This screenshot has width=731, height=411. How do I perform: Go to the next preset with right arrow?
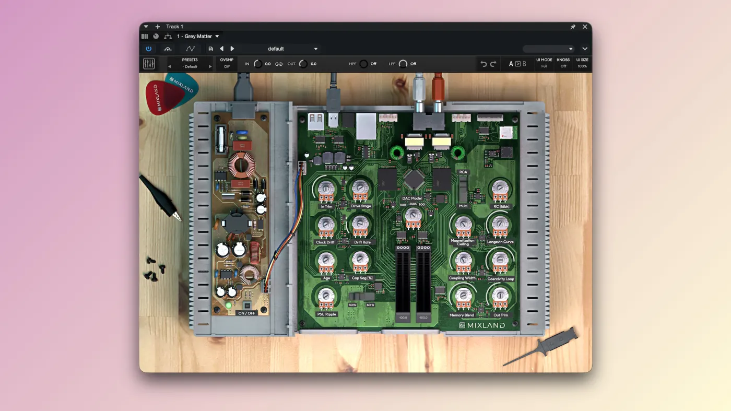[x=233, y=49]
